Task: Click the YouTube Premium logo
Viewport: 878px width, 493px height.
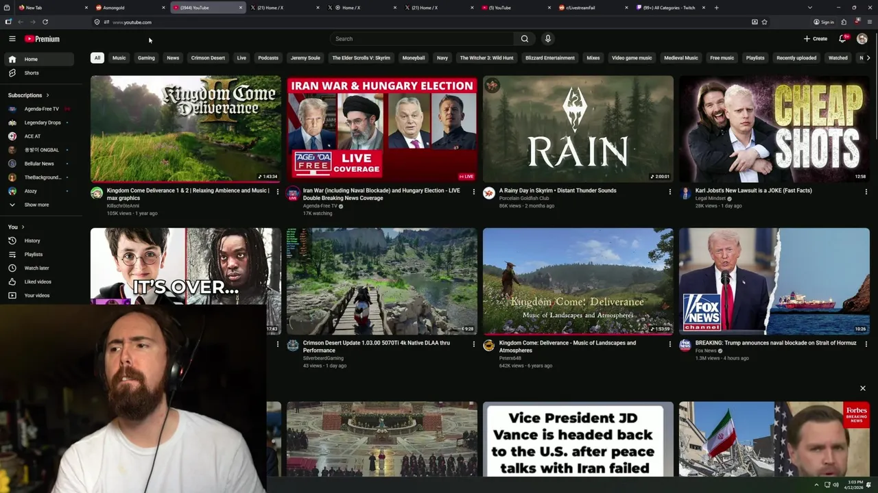Action: (42, 39)
